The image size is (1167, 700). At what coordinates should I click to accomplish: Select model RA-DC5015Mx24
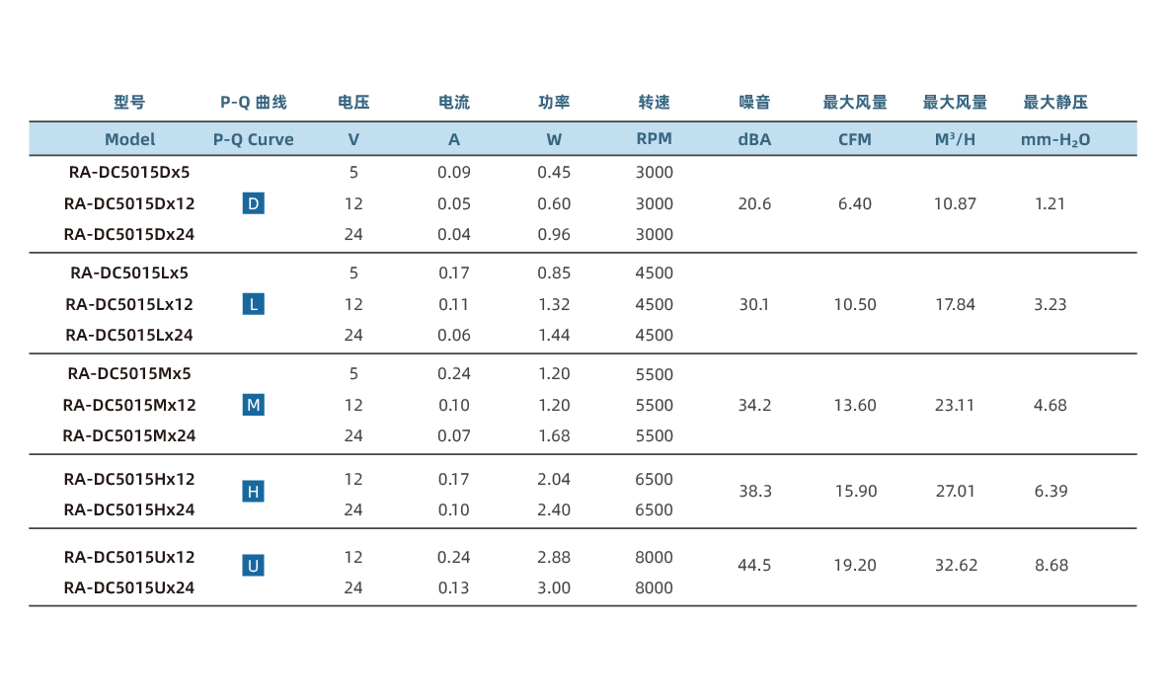coord(129,435)
